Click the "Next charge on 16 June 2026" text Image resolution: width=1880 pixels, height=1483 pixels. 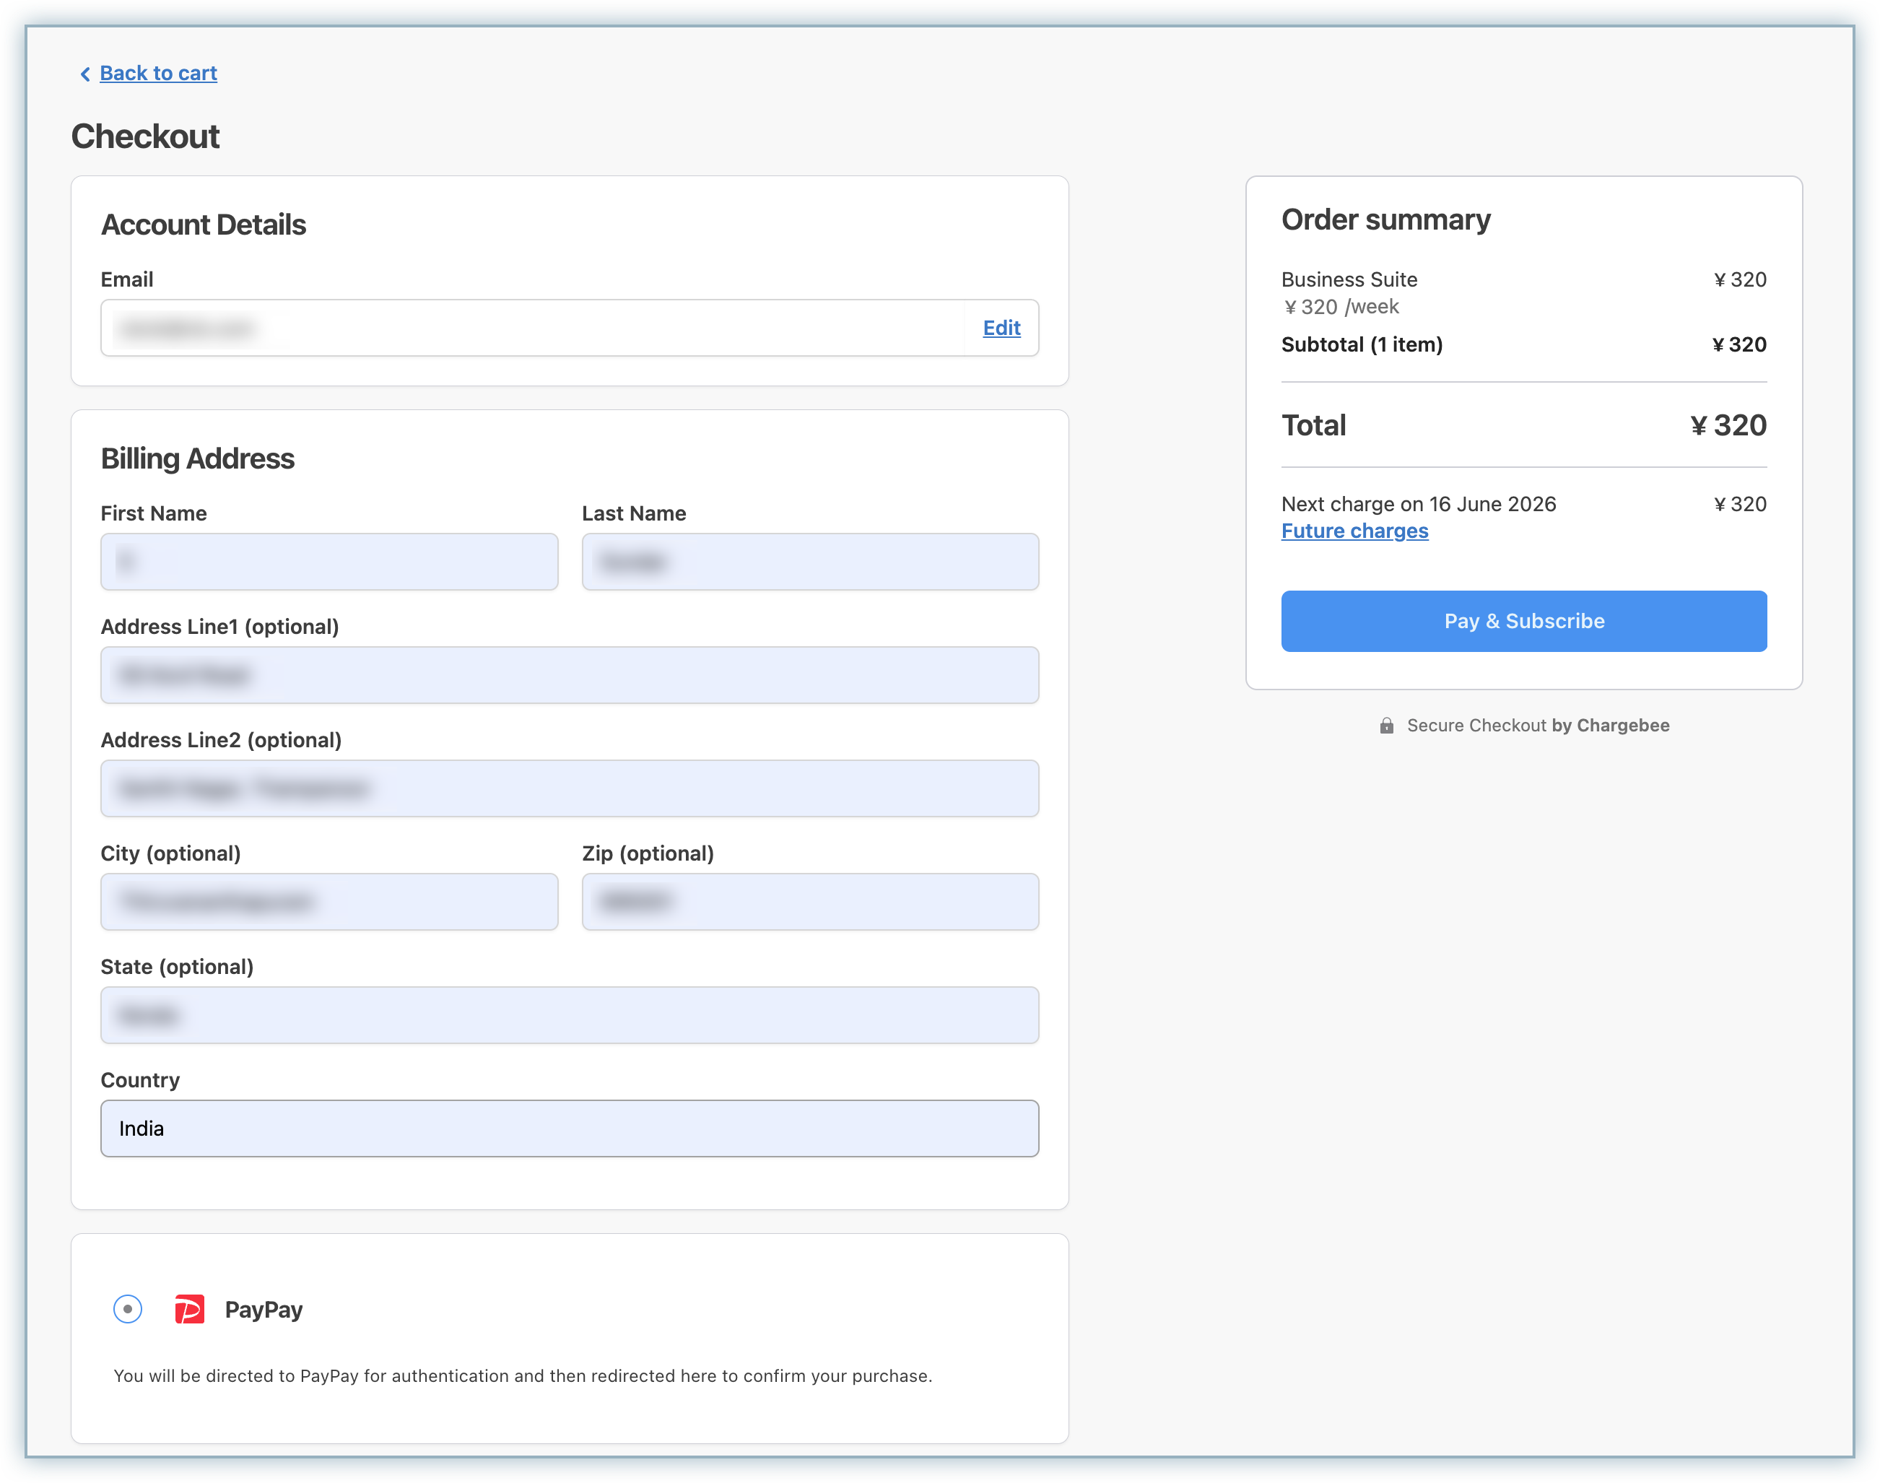pyautogui.click(x=1418, y=503)
